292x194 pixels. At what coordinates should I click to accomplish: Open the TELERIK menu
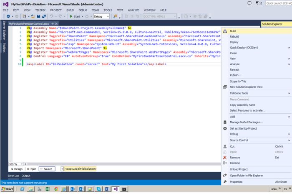coord(40,10)
